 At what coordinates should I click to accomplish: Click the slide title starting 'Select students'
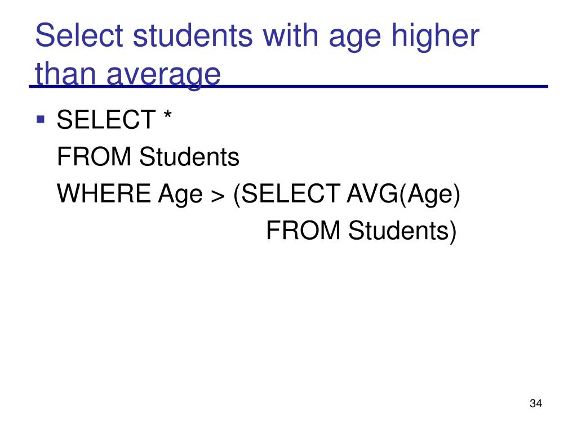[257, 55]
